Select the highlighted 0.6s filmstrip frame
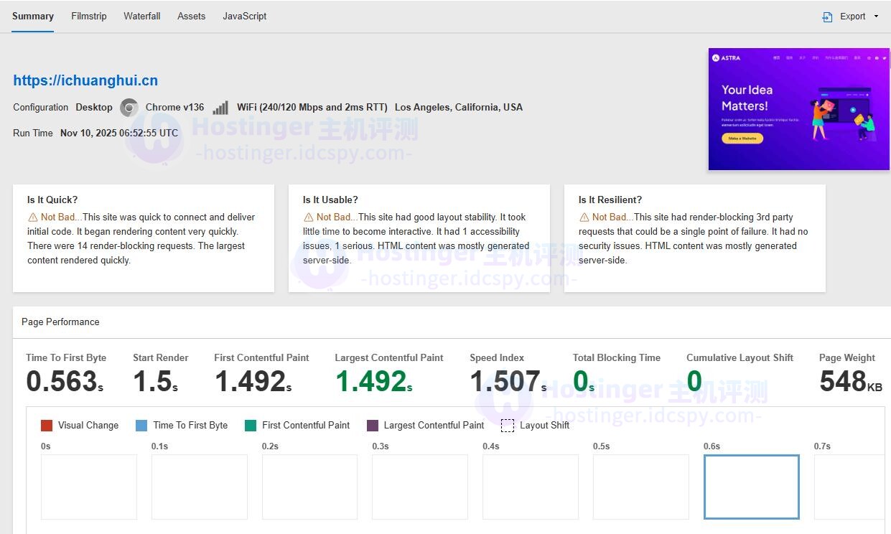891x534 pixels. tap(751, 487)
